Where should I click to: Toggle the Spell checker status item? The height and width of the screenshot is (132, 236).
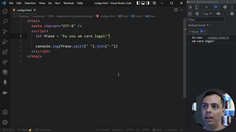[157, 130]
